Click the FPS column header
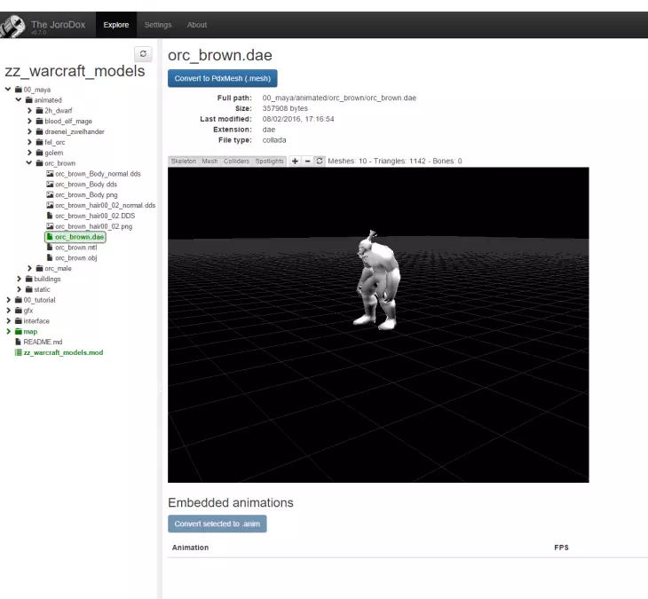 point(561,548)
